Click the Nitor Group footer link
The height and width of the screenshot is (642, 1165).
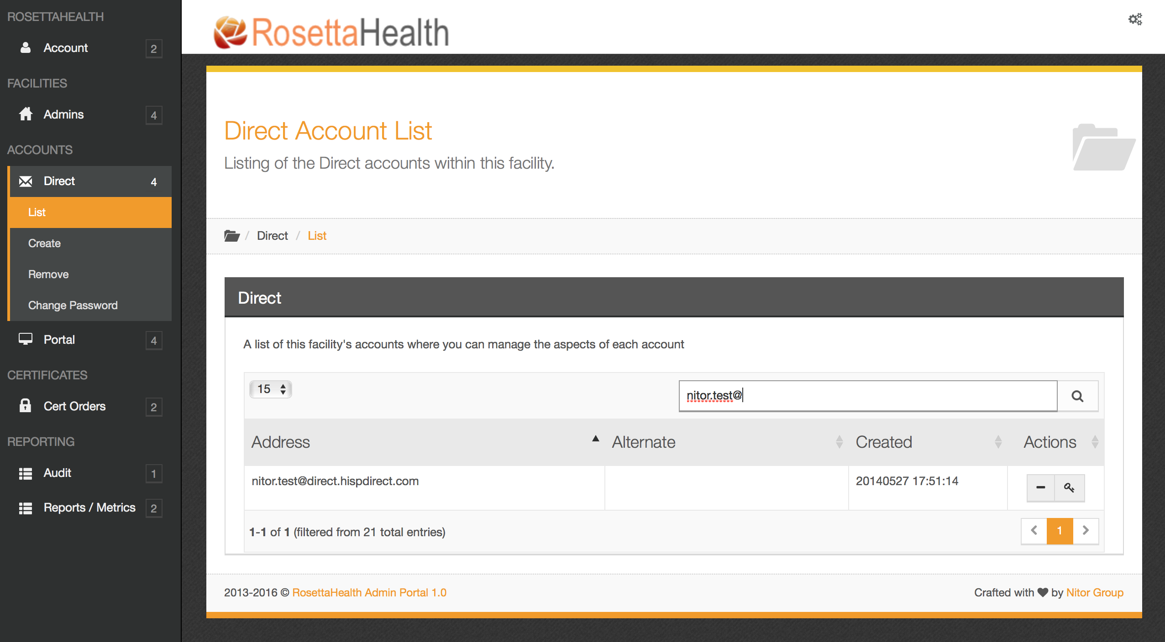coord(1095,592)
